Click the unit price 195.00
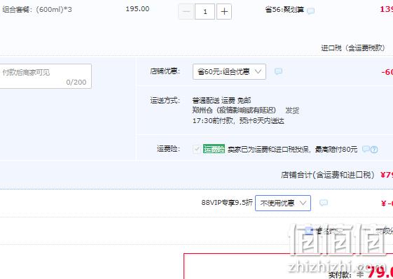 pyautogui.click(x=137, y=9)
